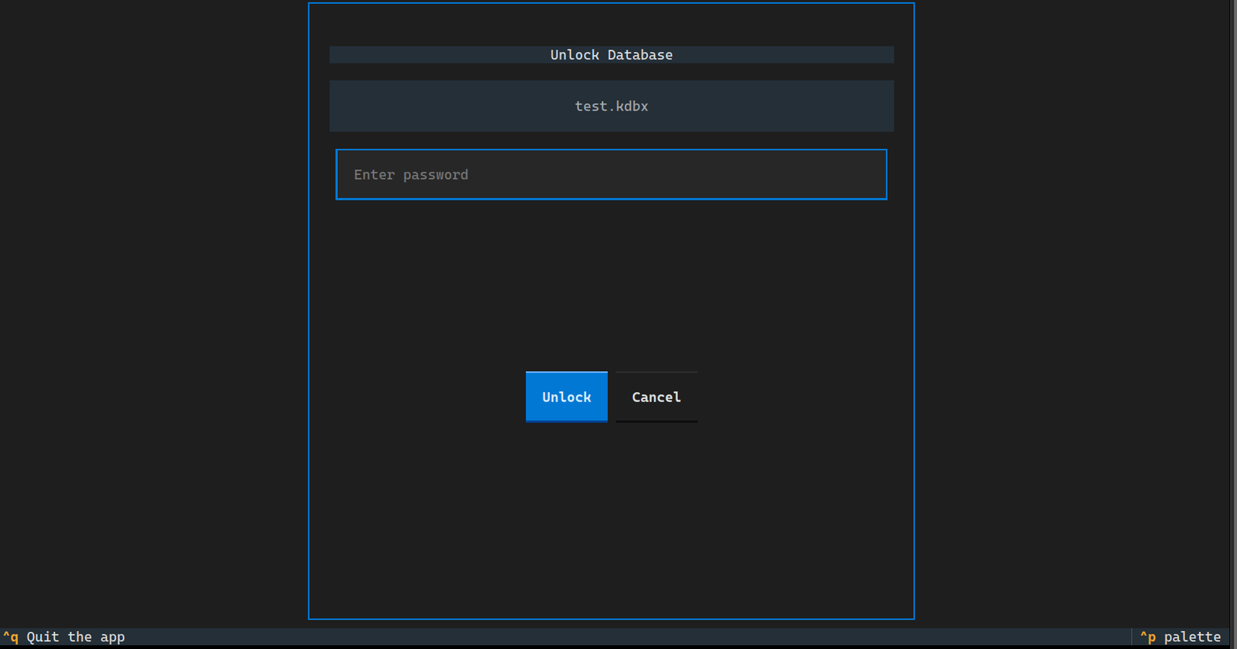Click the Unlock Database title
The height and width of the screenshot is (649, 1237).
click(612, 55)
